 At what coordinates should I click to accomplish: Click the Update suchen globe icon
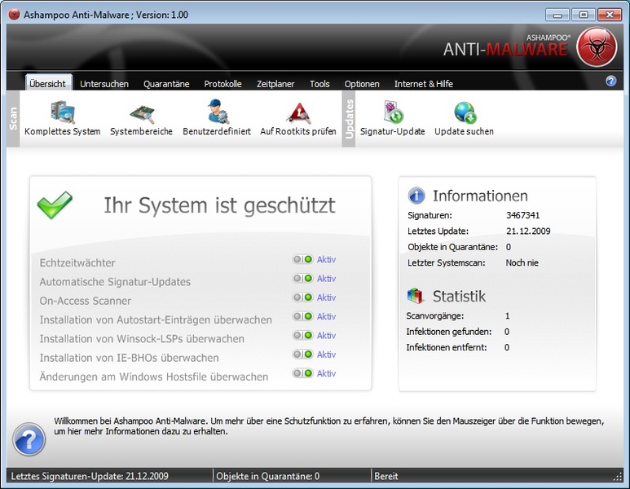point(465,112)
